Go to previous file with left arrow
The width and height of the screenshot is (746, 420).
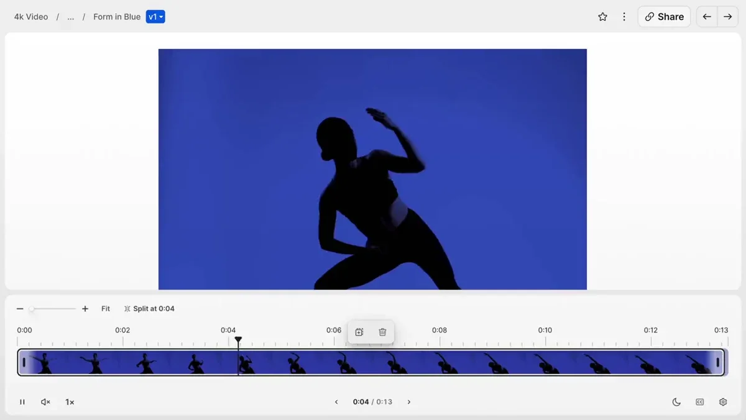pos(707,17)
